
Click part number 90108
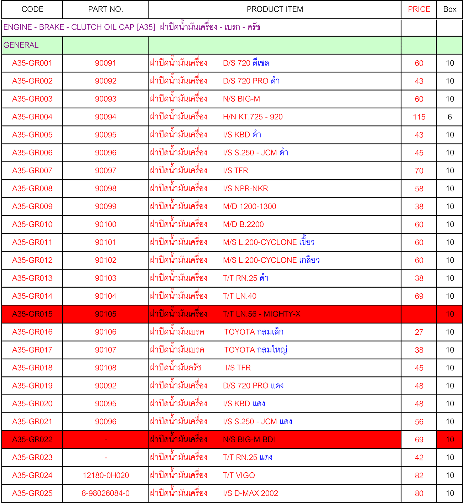click(105, 368)
